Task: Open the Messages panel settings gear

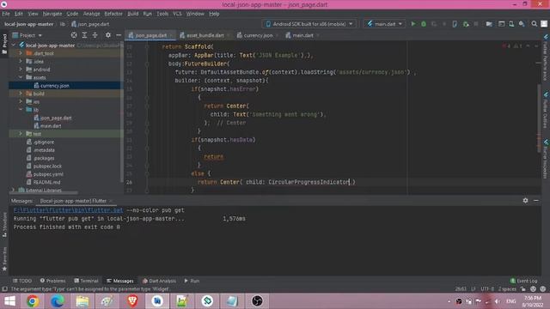Action: (525, 200)
